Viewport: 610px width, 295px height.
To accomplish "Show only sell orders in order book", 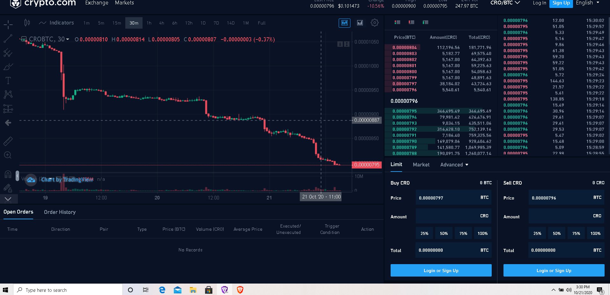I will [x=411, y=22].
